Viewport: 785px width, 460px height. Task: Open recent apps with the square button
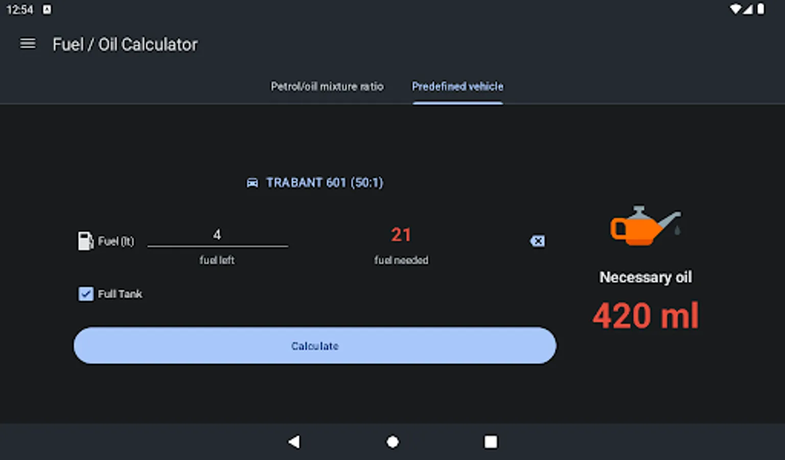click(491, 442)
